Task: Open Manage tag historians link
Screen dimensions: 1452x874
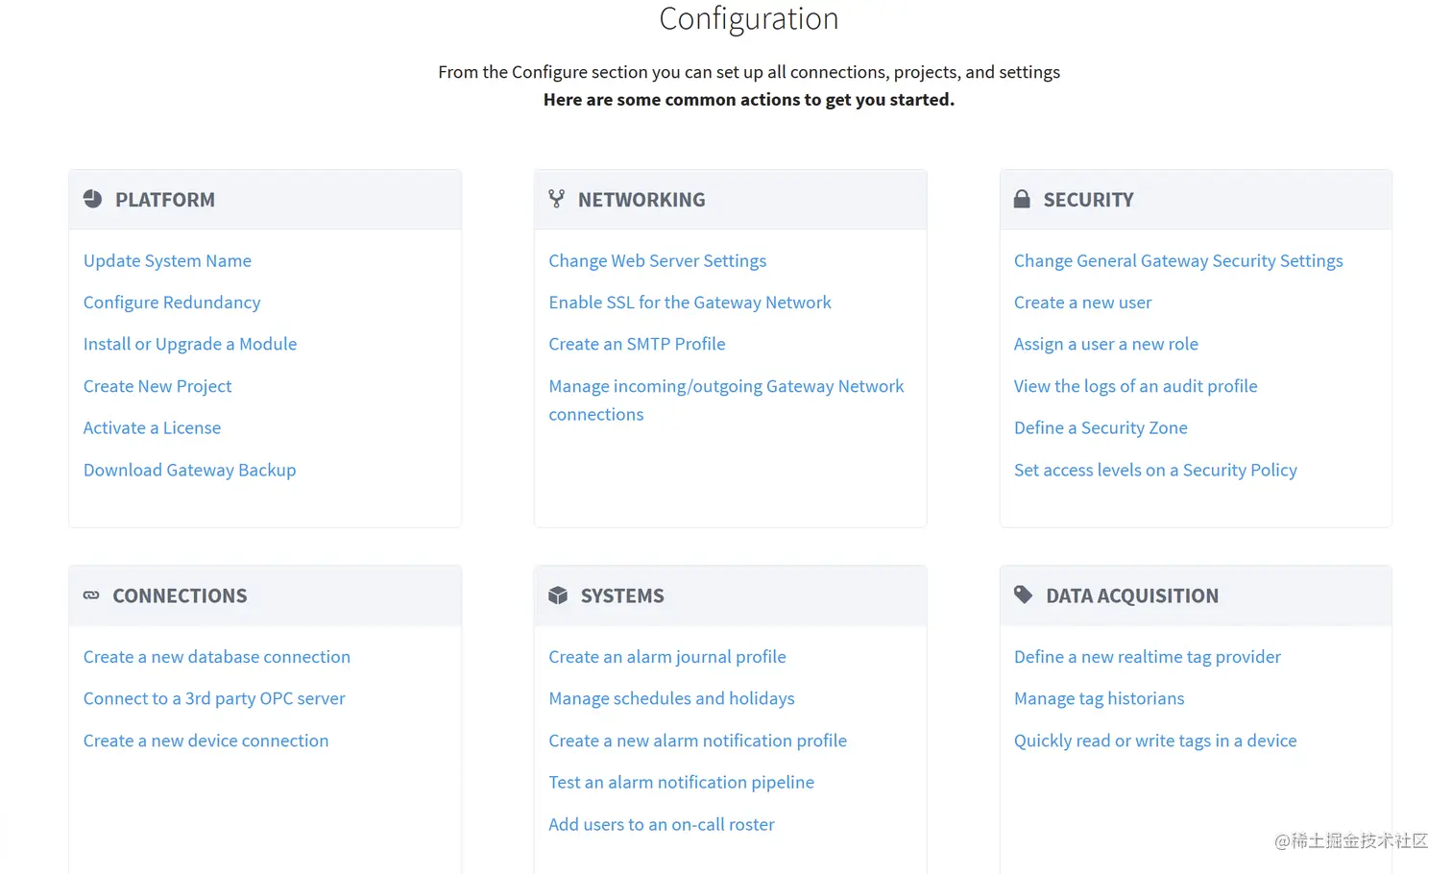Action: click(x=1100, y=698)
